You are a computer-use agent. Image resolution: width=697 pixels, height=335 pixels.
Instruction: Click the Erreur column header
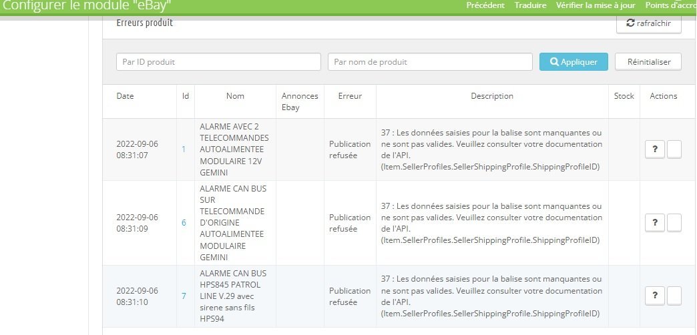(350, 96)
